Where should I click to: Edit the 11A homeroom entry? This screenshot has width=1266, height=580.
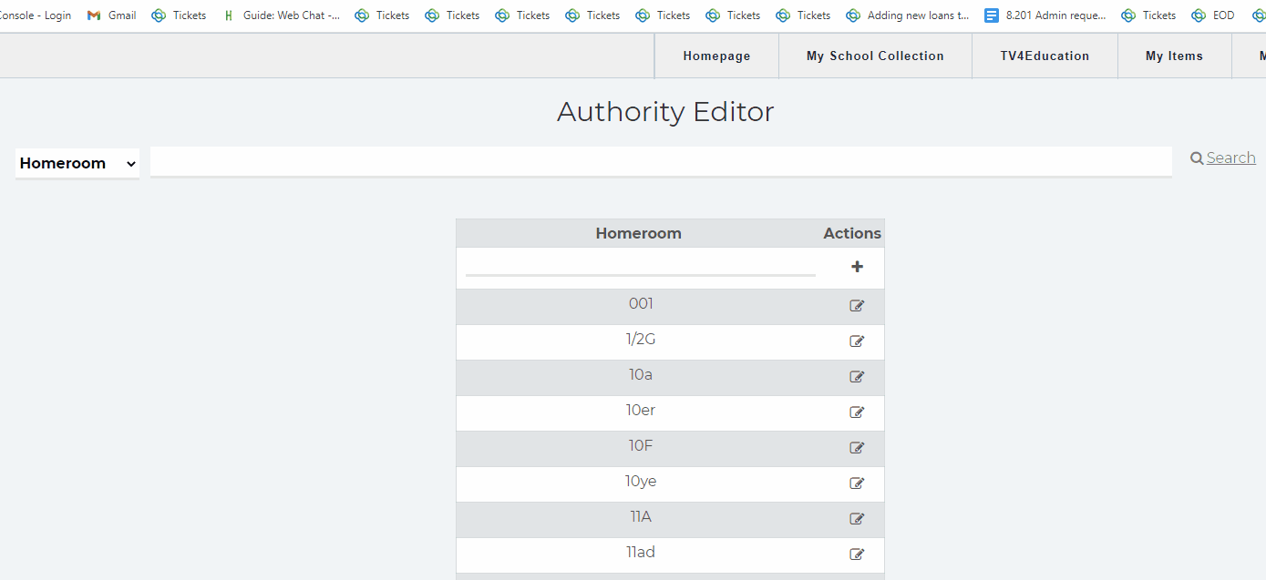[x=857, y=519]
